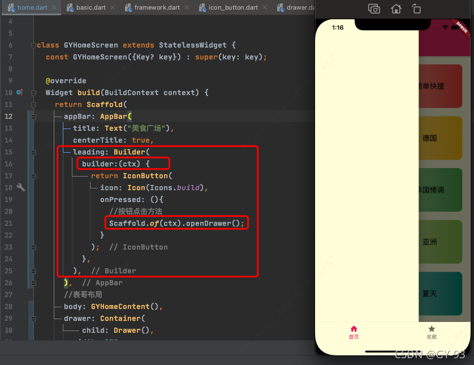This screenshot has height=365, width=474.
Task: Click 'Drawer()' on line 30
Action: tap(131, 330)
